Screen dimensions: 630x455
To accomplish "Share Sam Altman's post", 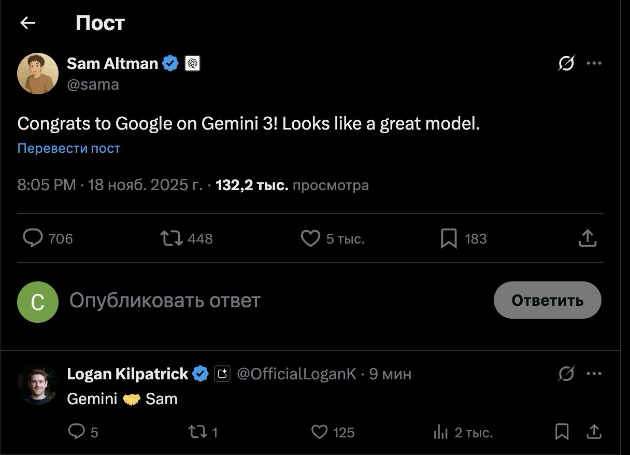I will point(587,238).
